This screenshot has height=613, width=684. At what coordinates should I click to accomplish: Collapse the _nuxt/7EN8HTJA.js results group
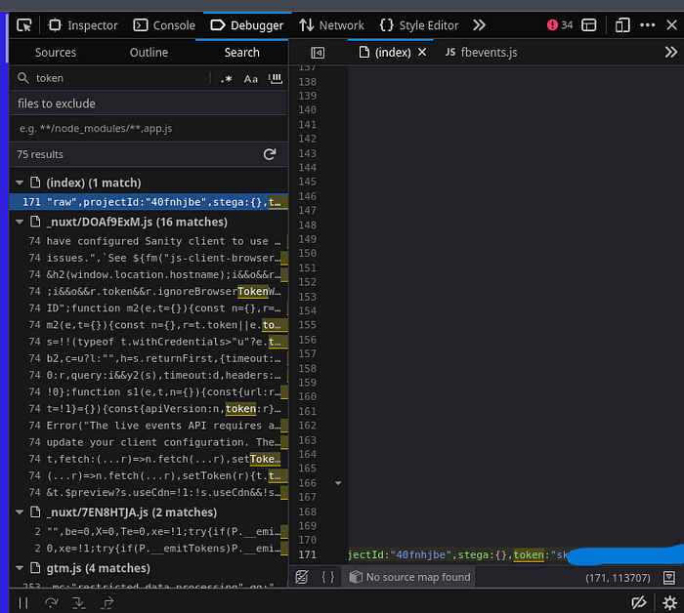point(20,512)
